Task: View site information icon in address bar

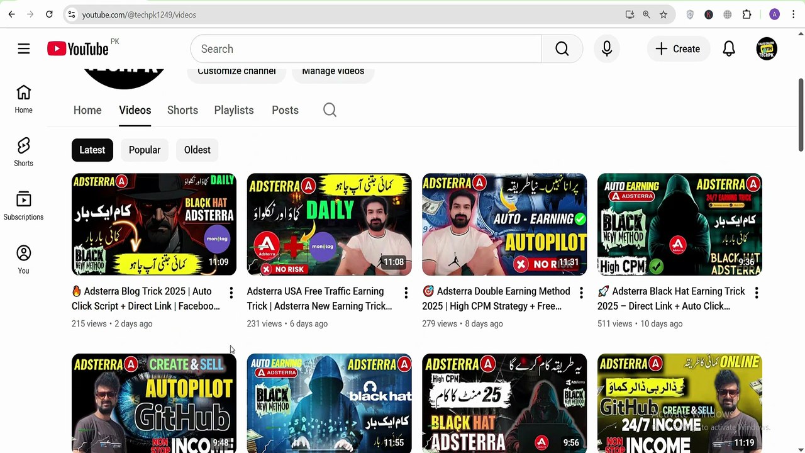Action: (x=72, y=14)
